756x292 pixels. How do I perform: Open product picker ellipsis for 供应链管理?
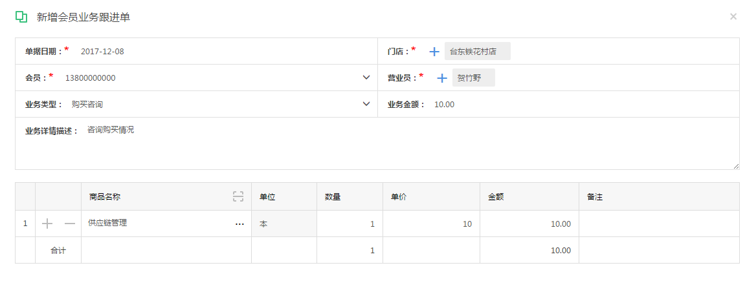click(x=239, y=224)
